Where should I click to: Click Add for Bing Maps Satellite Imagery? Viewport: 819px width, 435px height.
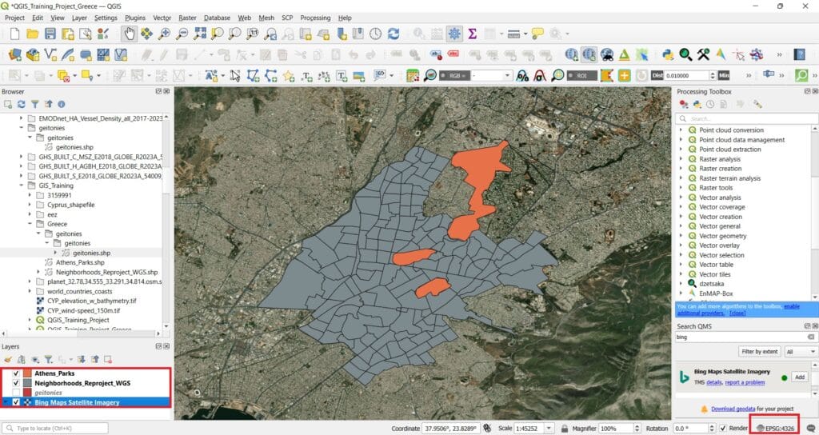point(800,377)
